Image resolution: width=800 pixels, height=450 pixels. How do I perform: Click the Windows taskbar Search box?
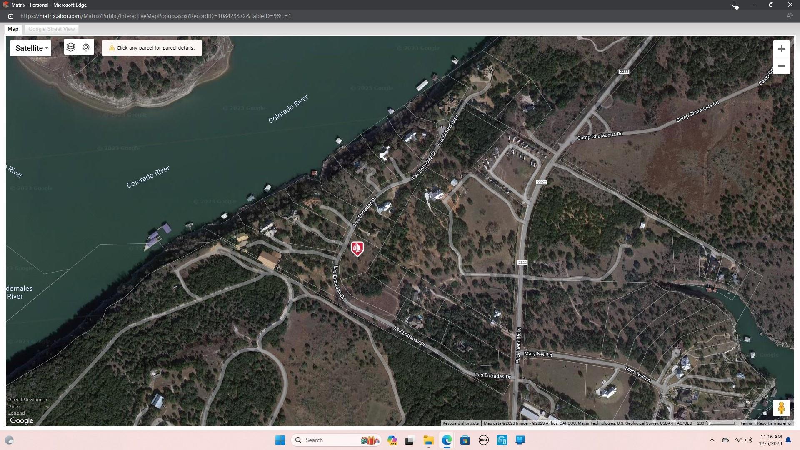point(329,440)
